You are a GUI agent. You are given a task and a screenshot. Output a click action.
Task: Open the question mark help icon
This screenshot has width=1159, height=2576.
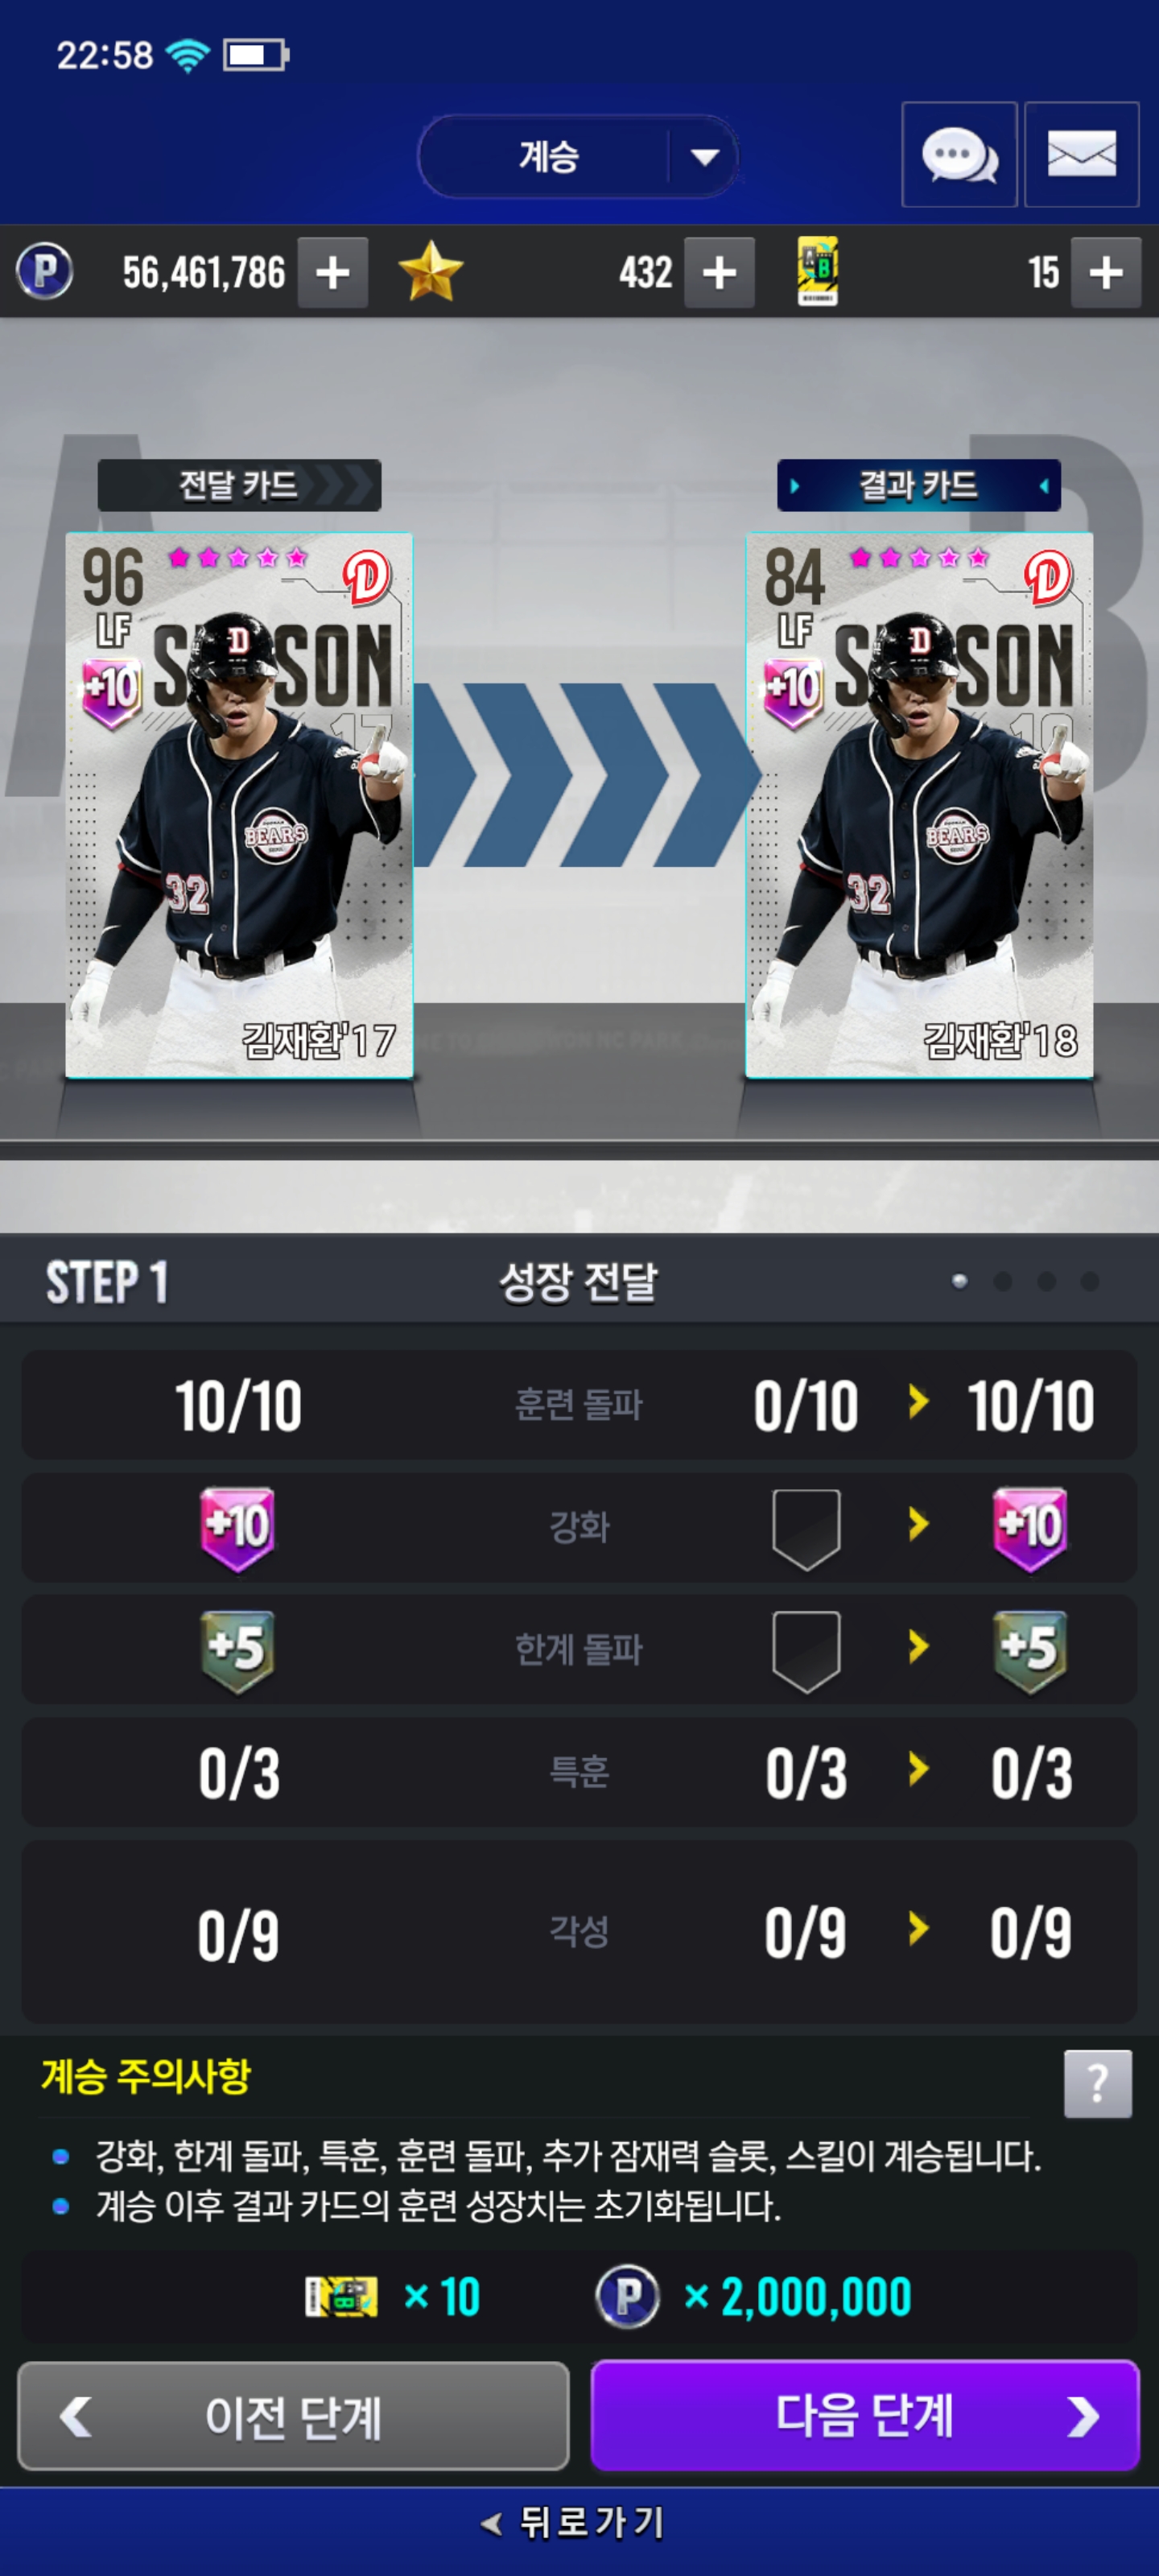point(1097,2084)
